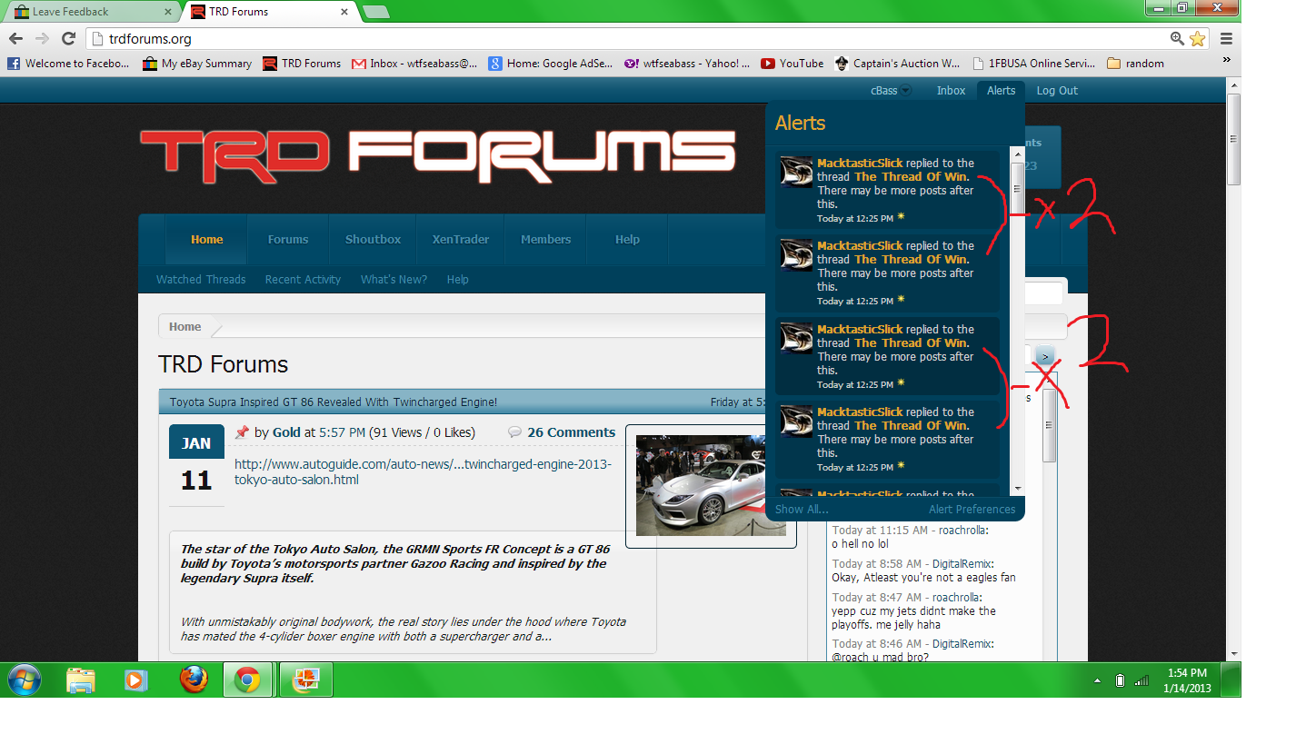Screen dimensions: 1296x754
Task: Open the Members navigation tab
Action: coord(546,240)
